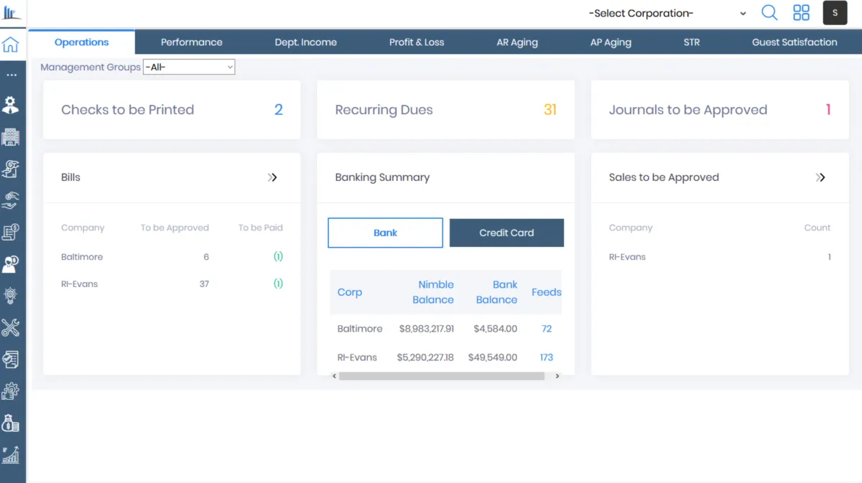The width and height of the screenshot is (862, 483).
Task: Open the money bag icon in the sidebar
Action: (11, 423)
